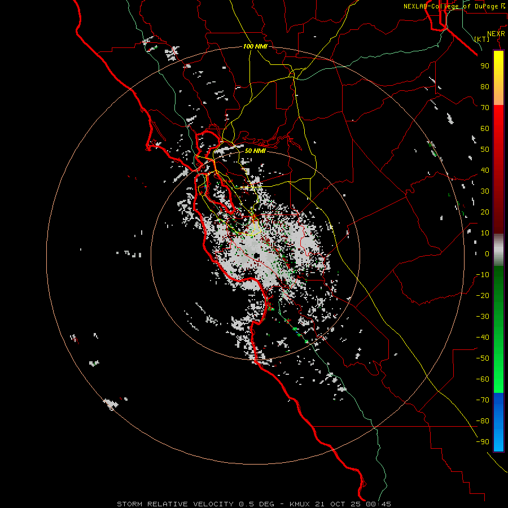Viewport: 508px width, 508px height.
Task: Click the 20 value on velocity scale
Action: click(485, 212)
